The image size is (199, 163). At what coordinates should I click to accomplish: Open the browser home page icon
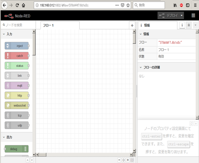point(24,5)
